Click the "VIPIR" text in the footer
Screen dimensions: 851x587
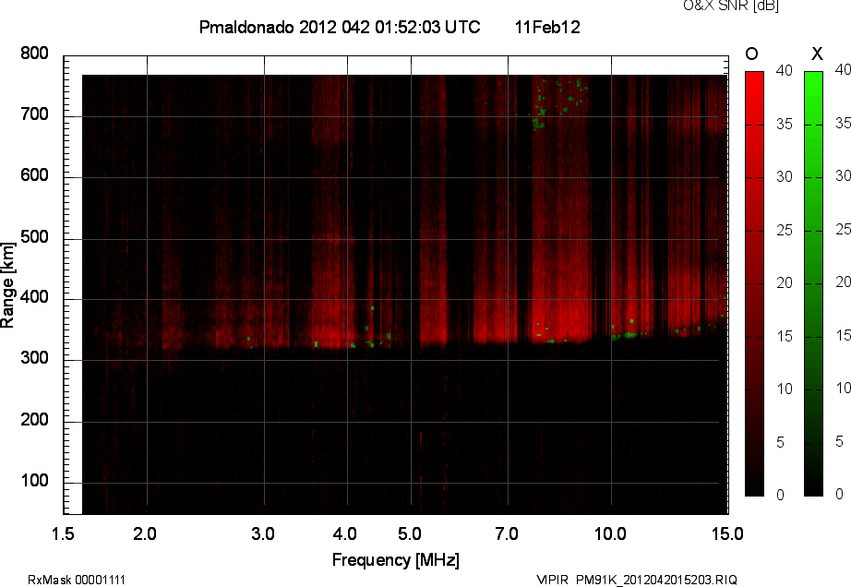(554, 580)
